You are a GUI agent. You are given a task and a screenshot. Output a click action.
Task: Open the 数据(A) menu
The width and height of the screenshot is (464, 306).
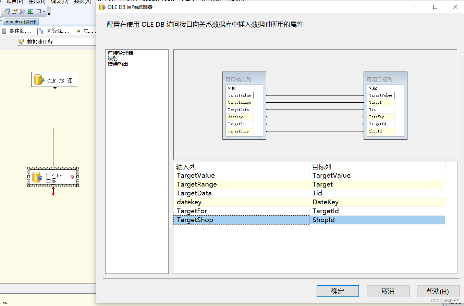[83, 2]
